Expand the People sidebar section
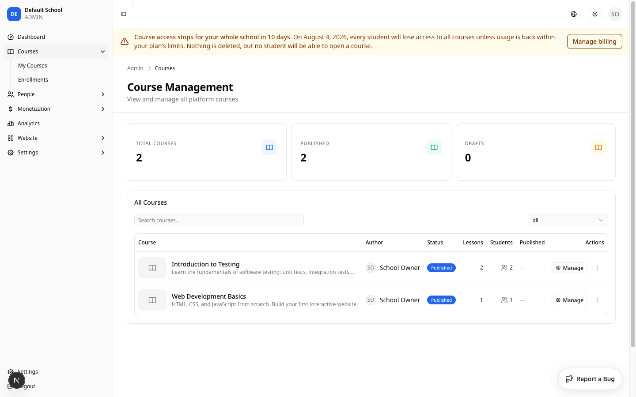Image resolution: width=636 pixels, height=397 pixels. coord(57,94)
